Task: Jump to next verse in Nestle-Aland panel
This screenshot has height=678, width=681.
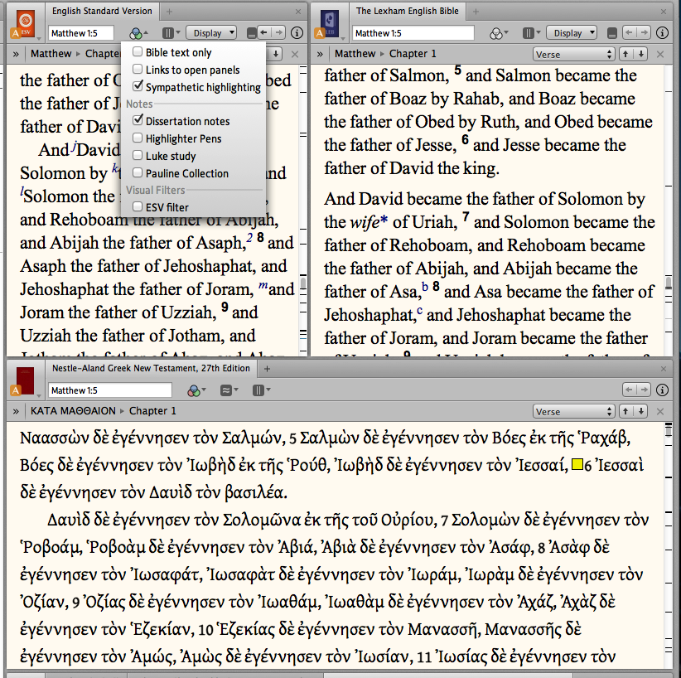Action: click(x=640, y=411)
